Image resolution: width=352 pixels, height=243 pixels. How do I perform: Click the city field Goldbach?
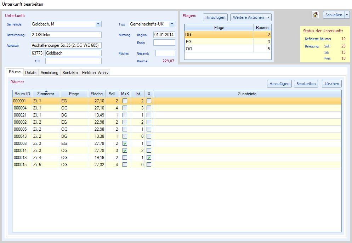(x=73, y=53)
